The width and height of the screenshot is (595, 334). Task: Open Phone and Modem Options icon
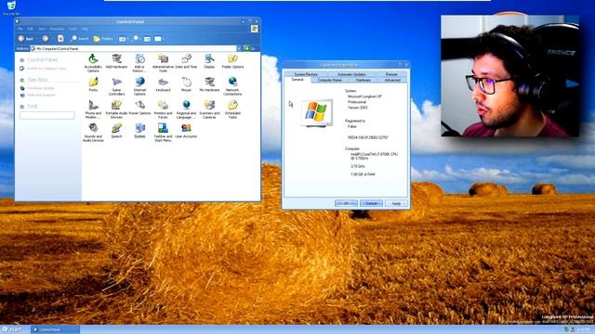click(93, 109)
